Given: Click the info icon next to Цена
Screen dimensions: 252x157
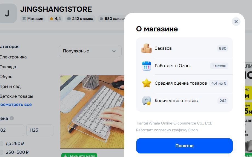Looking at the screenshot, I should [x=12, y=118].
